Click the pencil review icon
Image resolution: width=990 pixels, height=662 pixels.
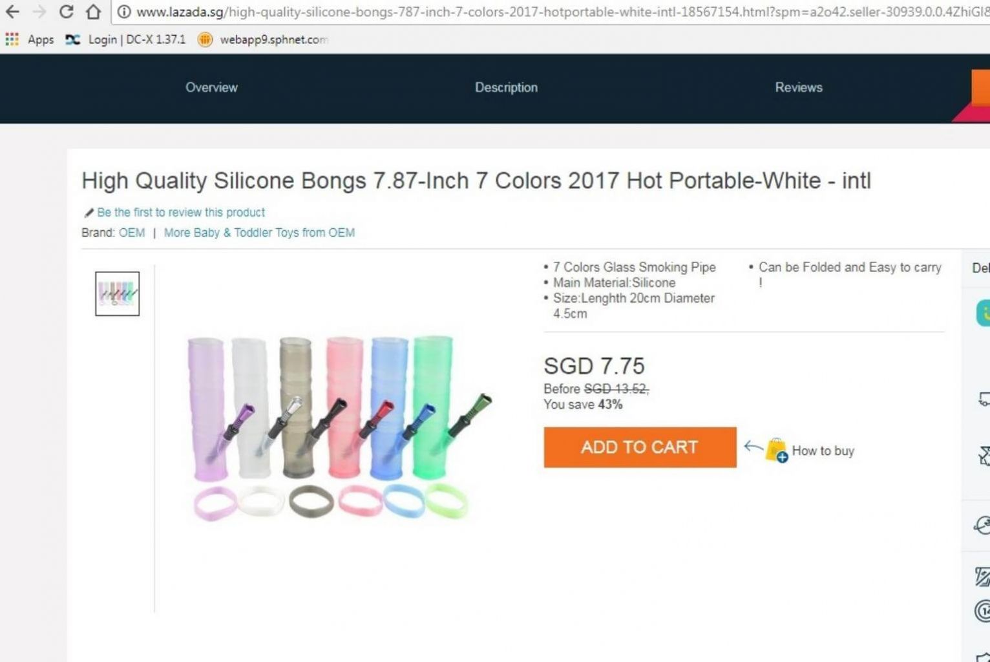pos(89,213)
